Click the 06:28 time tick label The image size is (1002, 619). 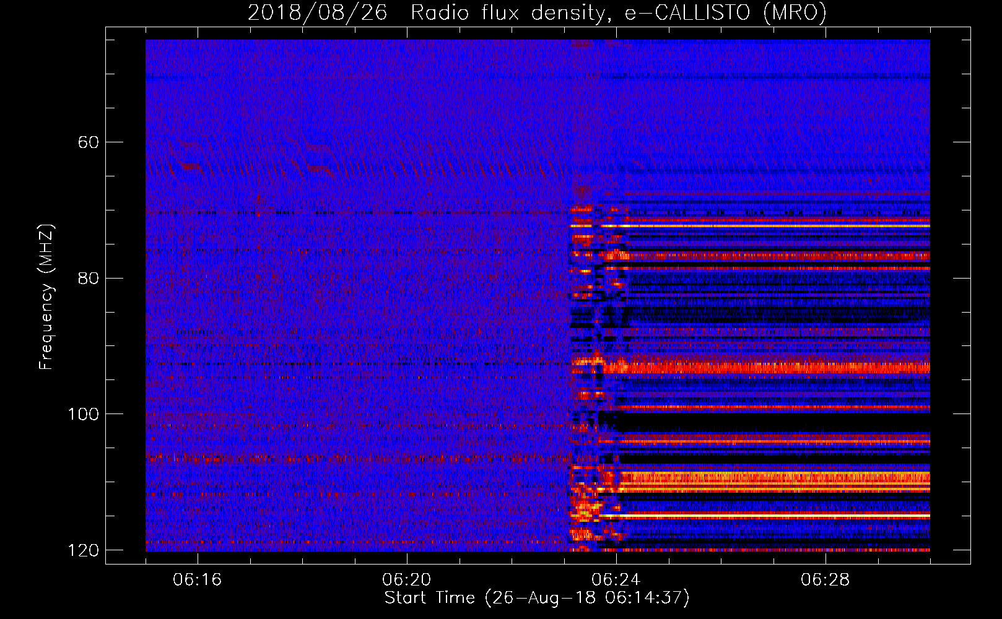(x=826, y=580)
